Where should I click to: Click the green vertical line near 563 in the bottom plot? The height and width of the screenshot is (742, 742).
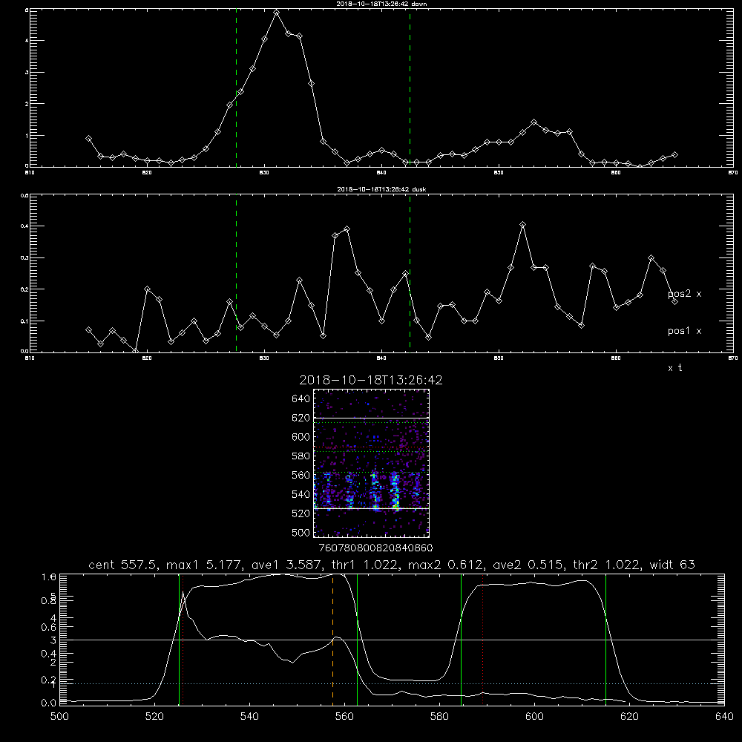[x=358, y=640]
